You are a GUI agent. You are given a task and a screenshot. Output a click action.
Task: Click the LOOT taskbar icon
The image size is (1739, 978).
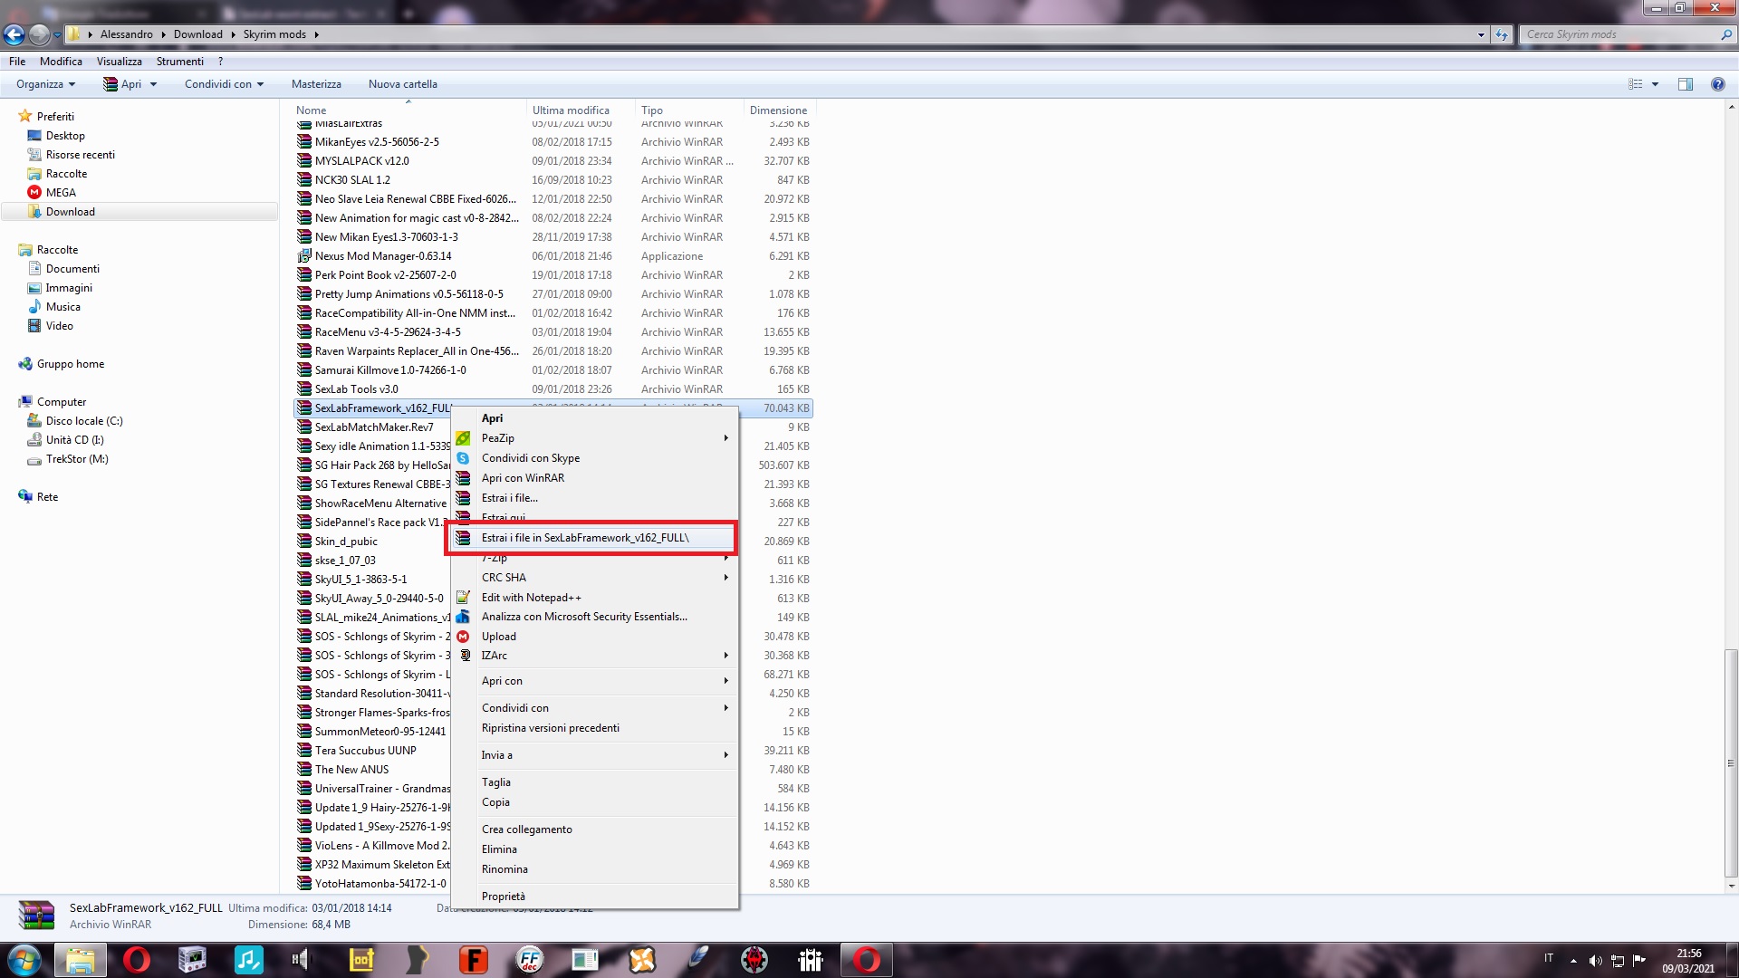(x=361, y=960)
